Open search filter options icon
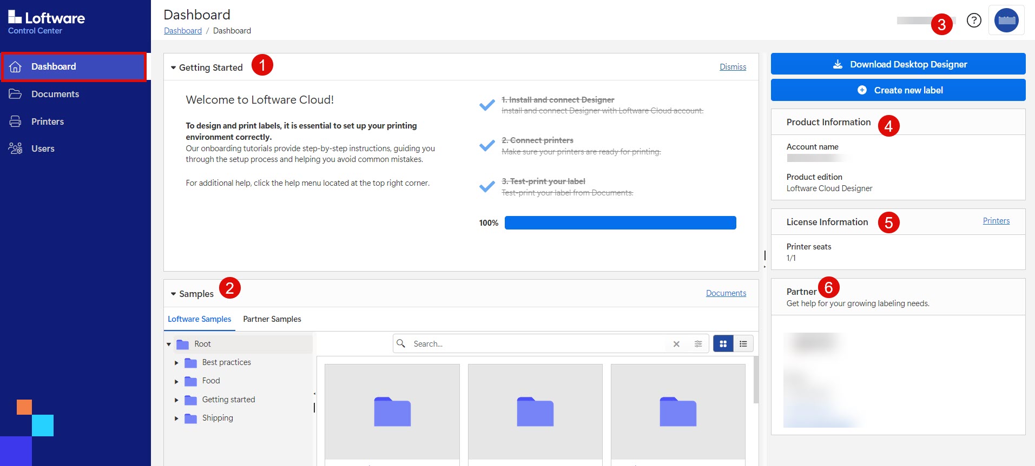The image size is (1035, 466). click(698, 344)
